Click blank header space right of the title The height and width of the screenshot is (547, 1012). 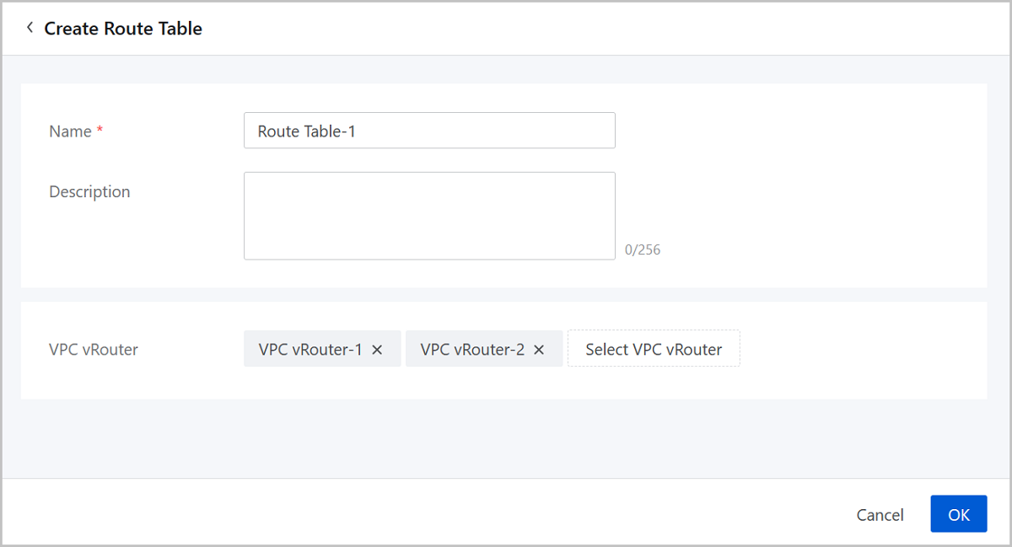pyautogui.click(x=590, y=29)
